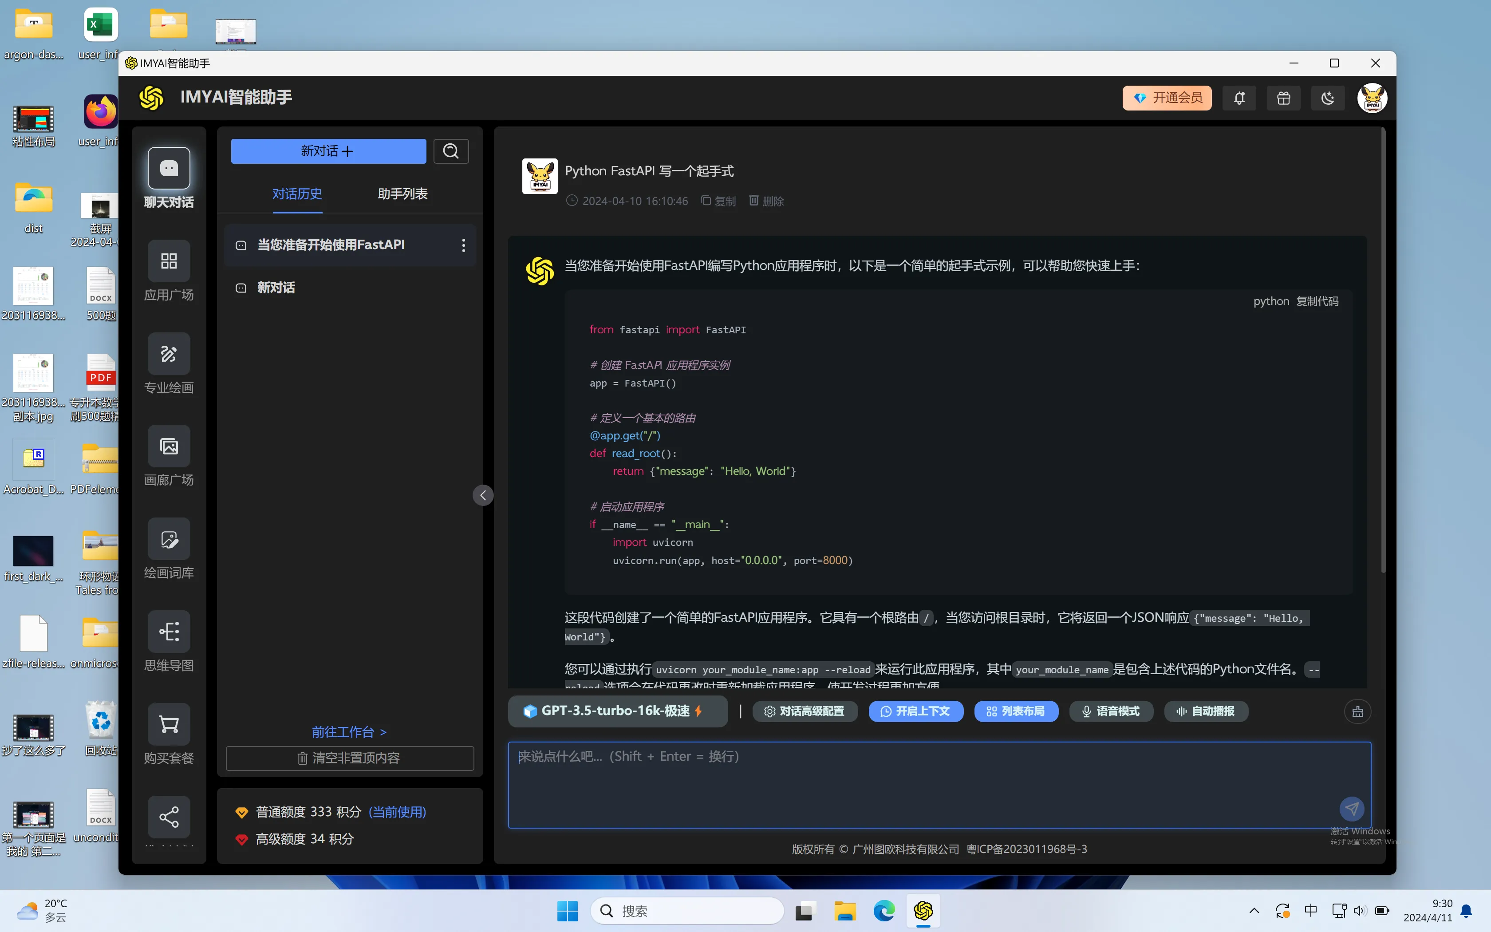Click 当前使用 next to 普通额度
This screenshot has width=1491, height=932.
click(398, 813)
